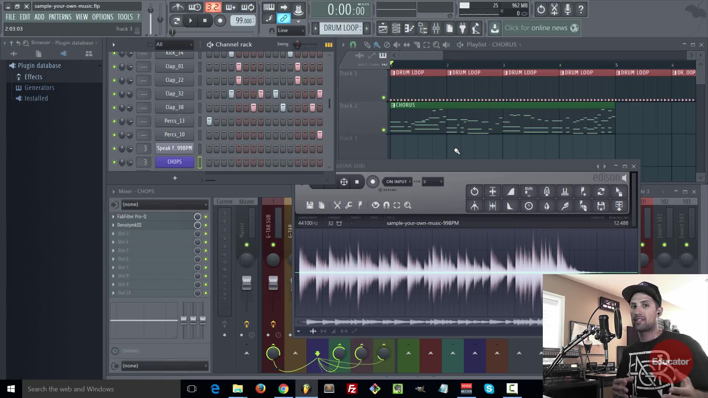The height and width of the screenshot is (398, 708).
Task: Click the main transport record button
Action: pyautogui.click(x=220, y=21)
